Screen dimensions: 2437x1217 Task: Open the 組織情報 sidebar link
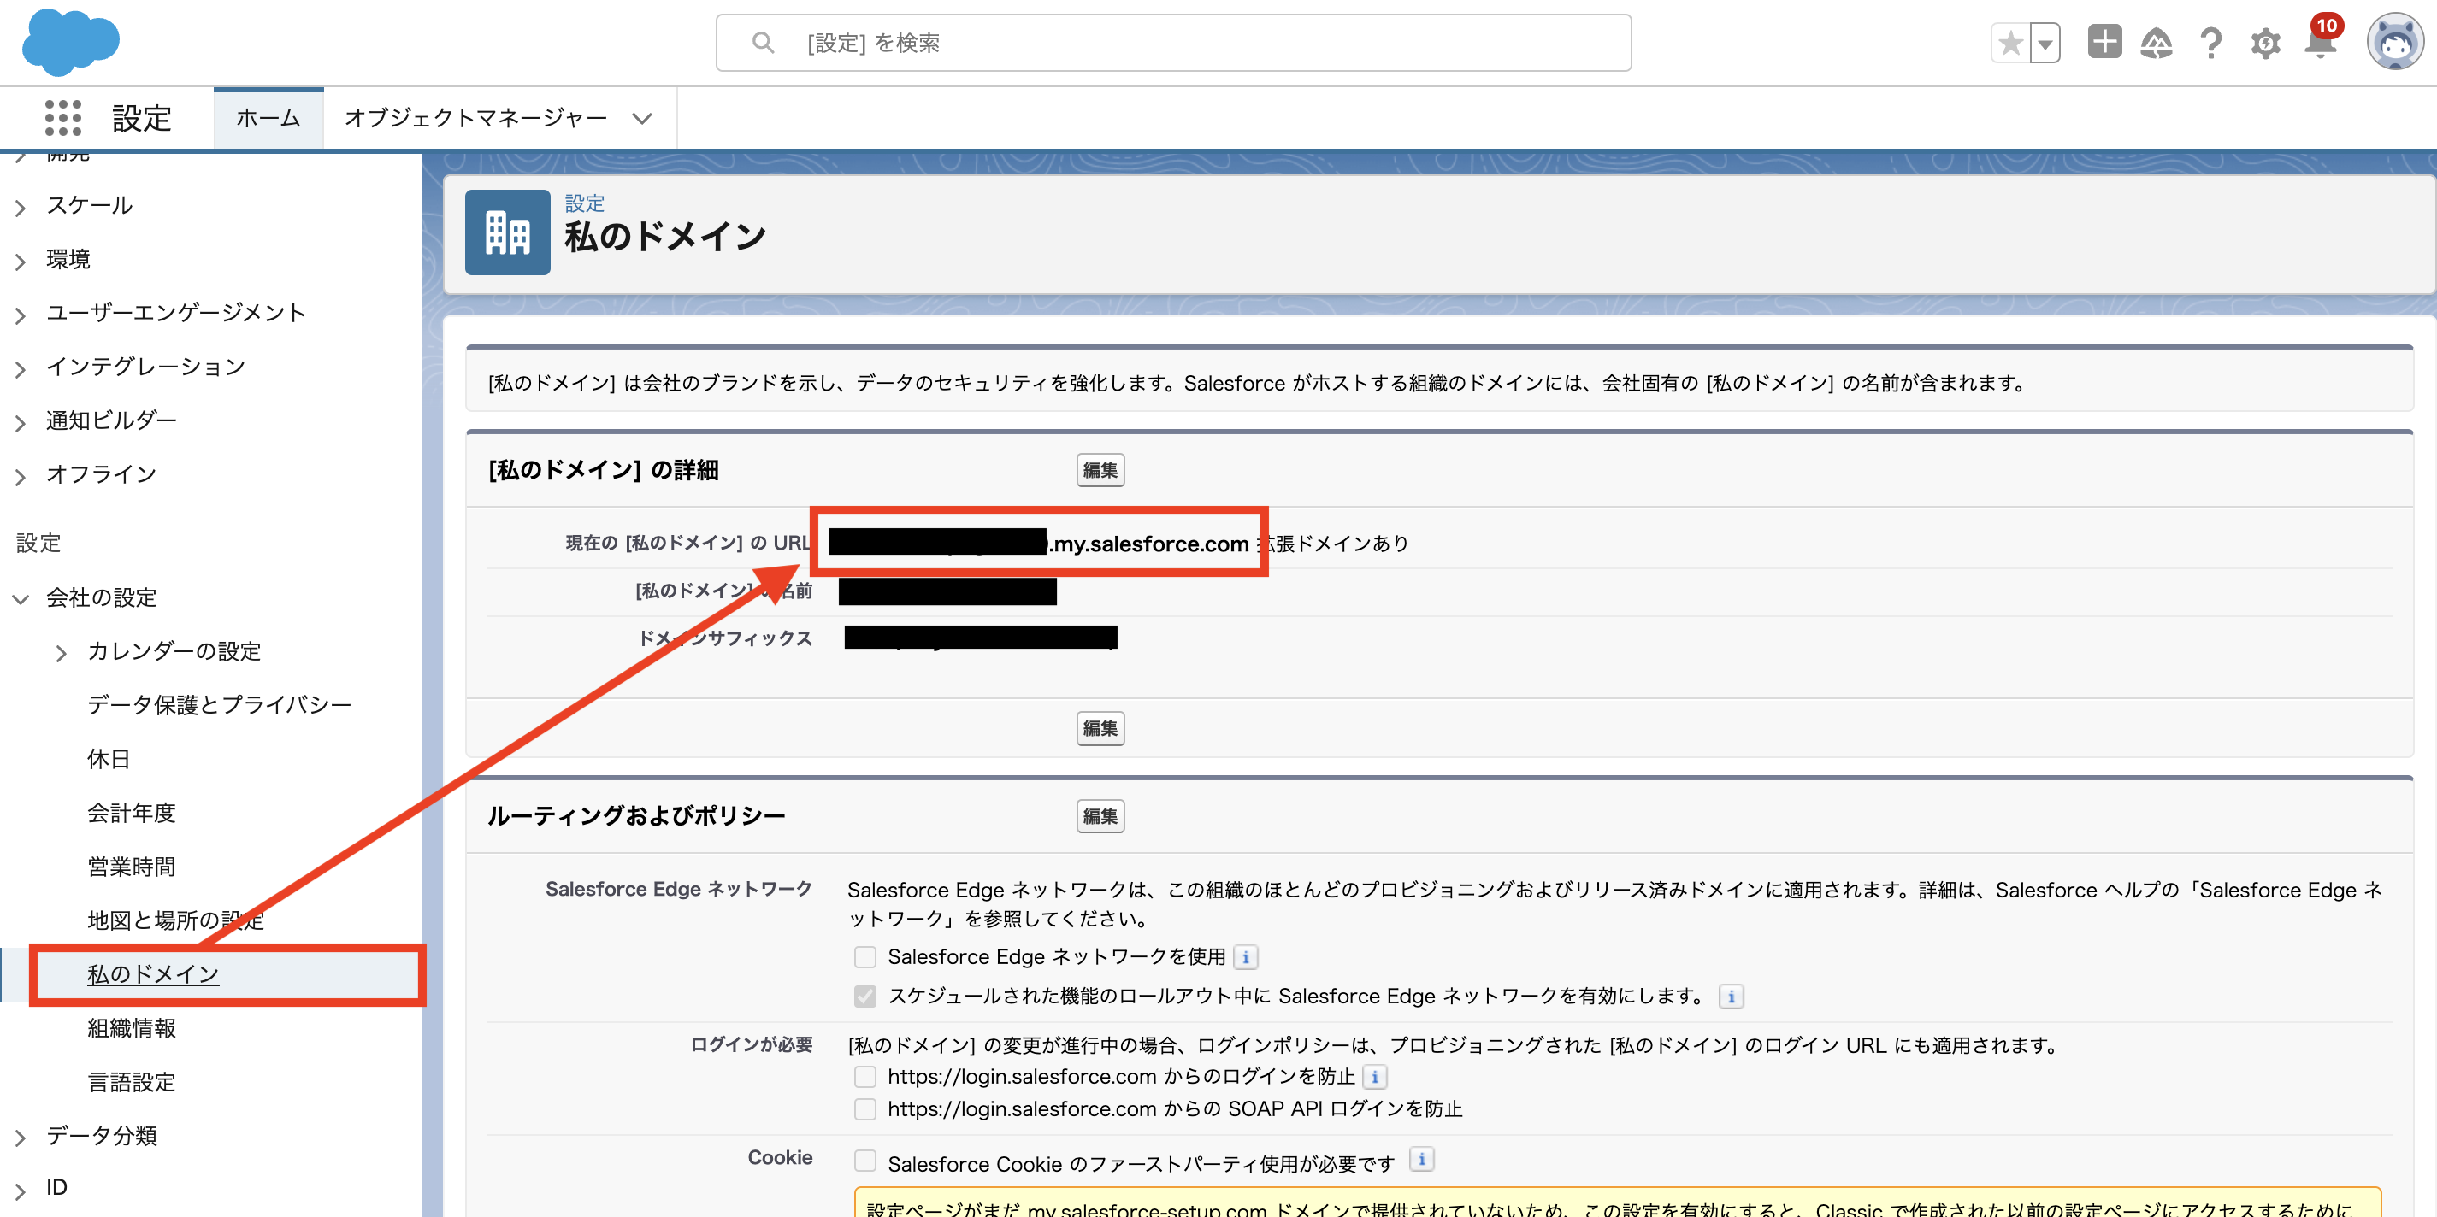(132, 1028)
